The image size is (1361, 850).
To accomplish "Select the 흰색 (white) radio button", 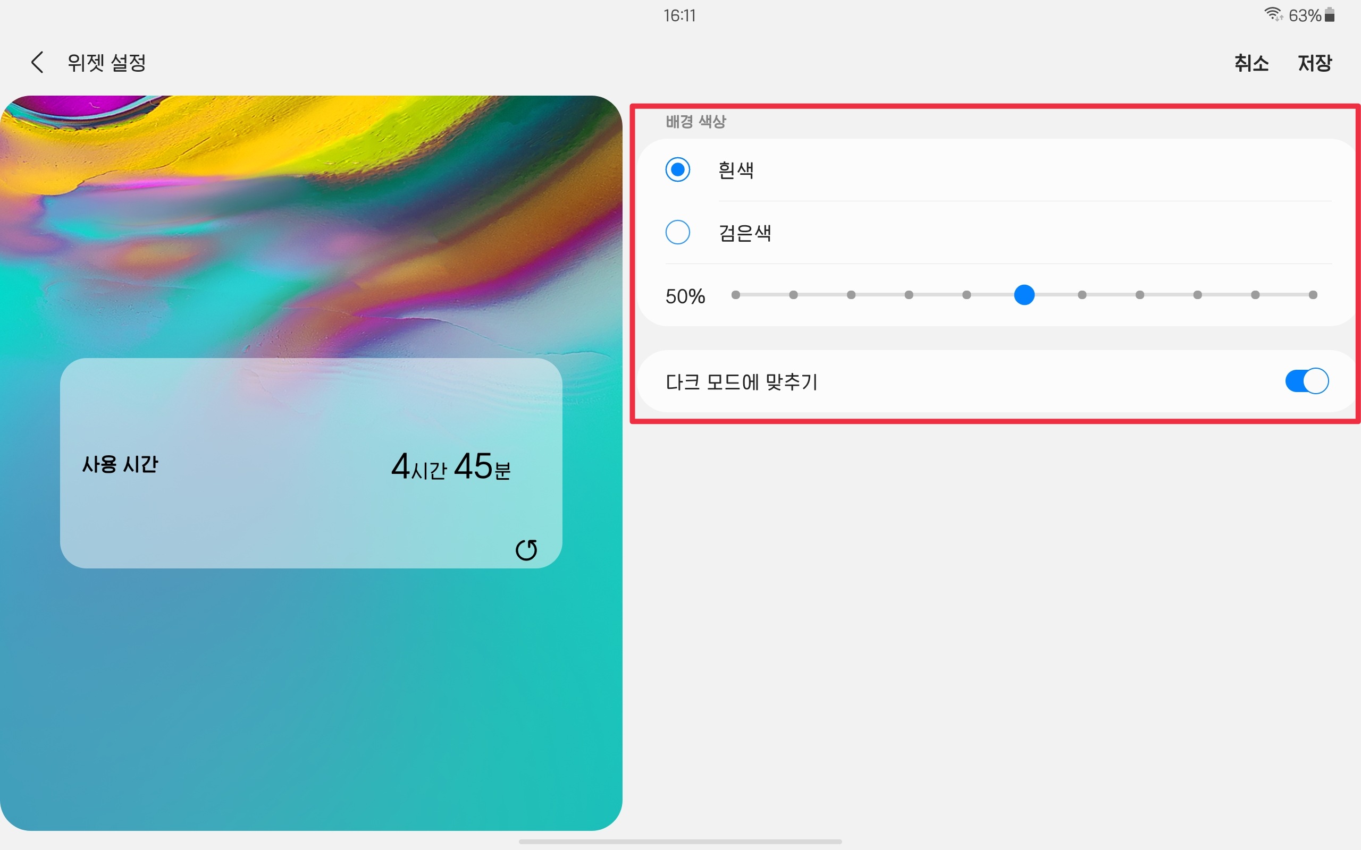I will (677, 169).
